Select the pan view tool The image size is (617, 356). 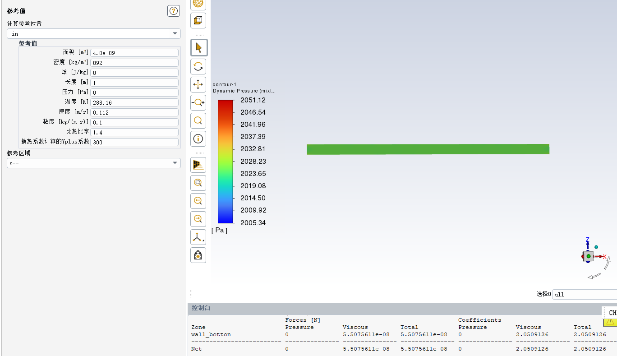point(198,84)
